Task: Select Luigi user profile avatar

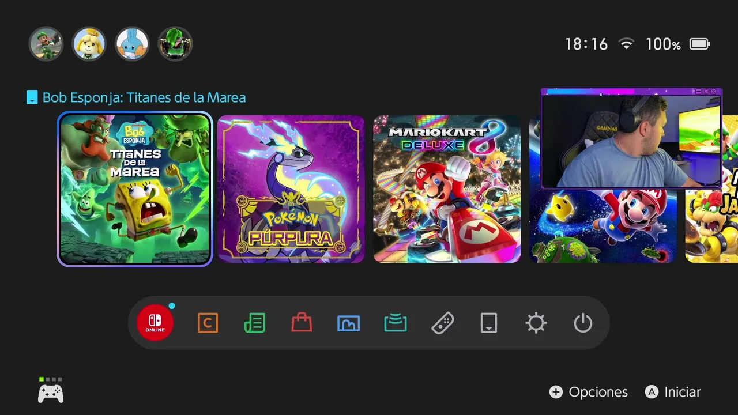Action: click(x=46, y=44)
